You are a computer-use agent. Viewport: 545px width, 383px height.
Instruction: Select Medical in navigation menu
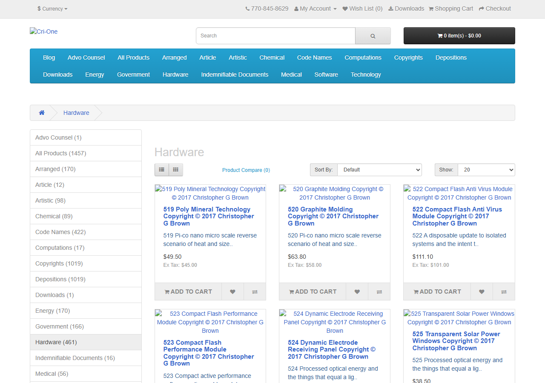pos(292,74)
